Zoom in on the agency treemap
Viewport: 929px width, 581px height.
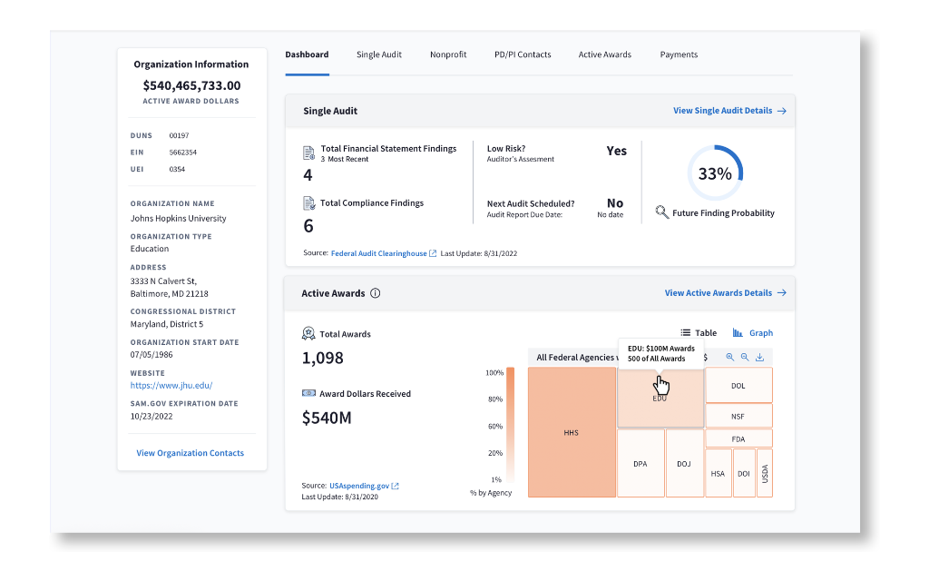point(730,357)
